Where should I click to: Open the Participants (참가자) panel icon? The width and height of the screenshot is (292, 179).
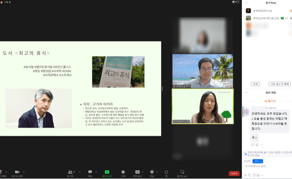tap(70, 172)
